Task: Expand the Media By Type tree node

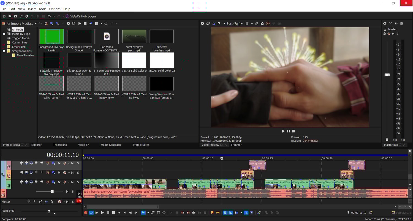Action: coord(4,34)
